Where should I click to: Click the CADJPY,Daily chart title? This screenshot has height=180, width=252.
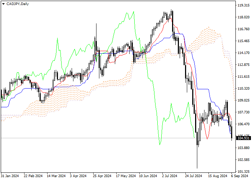pyautogui.click(x=18, y=4)
